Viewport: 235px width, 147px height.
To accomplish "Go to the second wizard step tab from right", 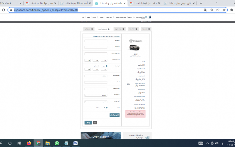I will [133, 29].
